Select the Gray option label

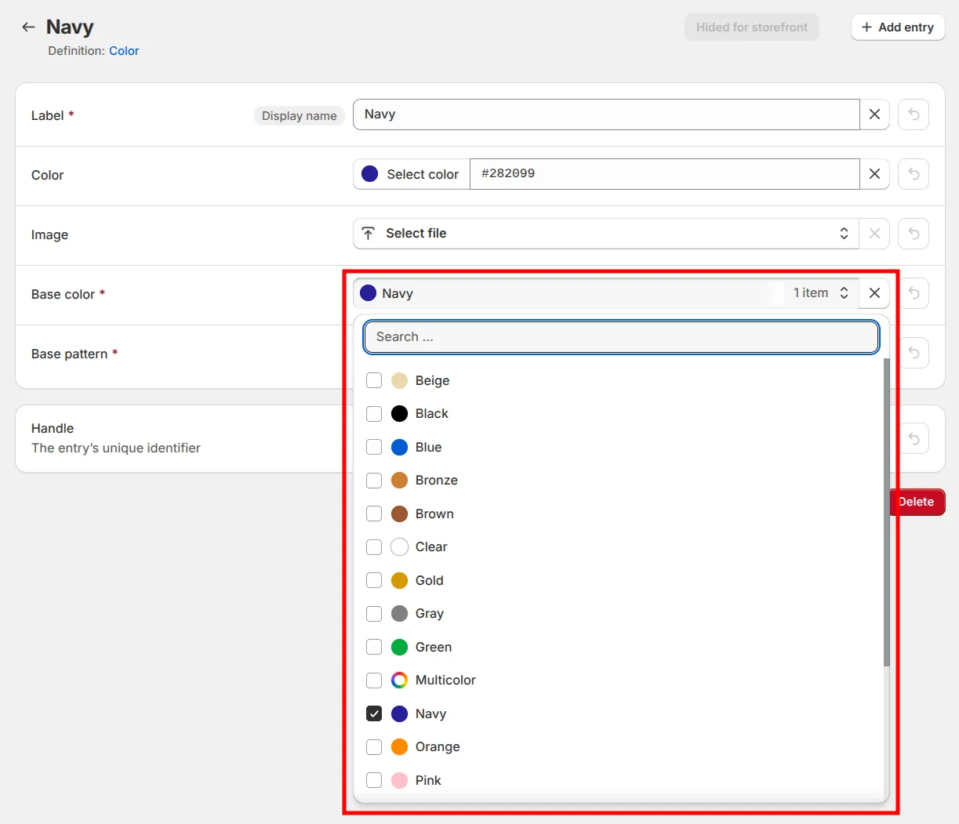click(x=430, y=613)
